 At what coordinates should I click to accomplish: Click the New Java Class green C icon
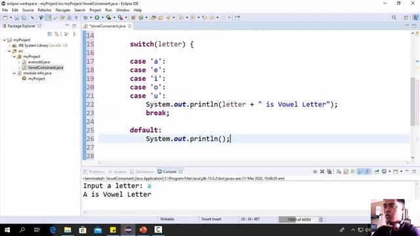(141, 18)
